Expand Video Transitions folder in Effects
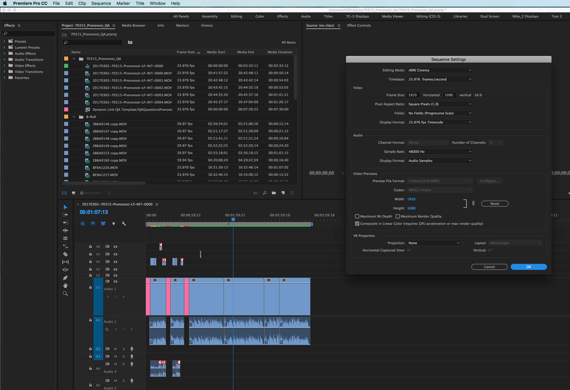Image resolution: width=570 pixels, height=390 pixels. click(x=4, y=72)
